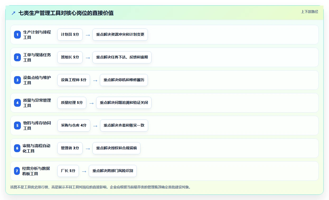329x200 pixels.
Task: Click the 质量经理 5分 chip
Action: tap(72, 103)
